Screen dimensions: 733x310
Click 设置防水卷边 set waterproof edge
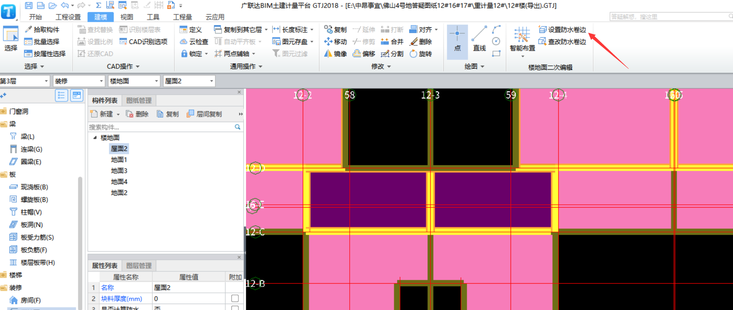[x=563, y=29]
